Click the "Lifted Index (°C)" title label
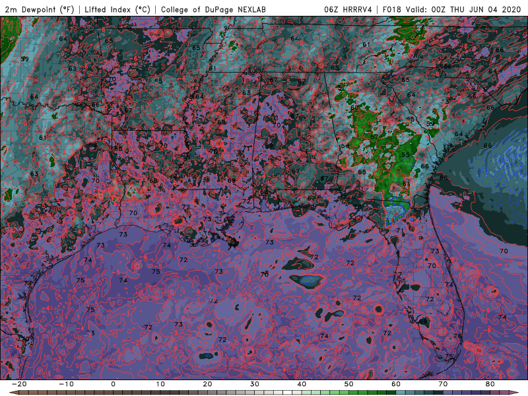Image resolution: width=528 pixels, height=396 pixels. [x=117, y=9]
